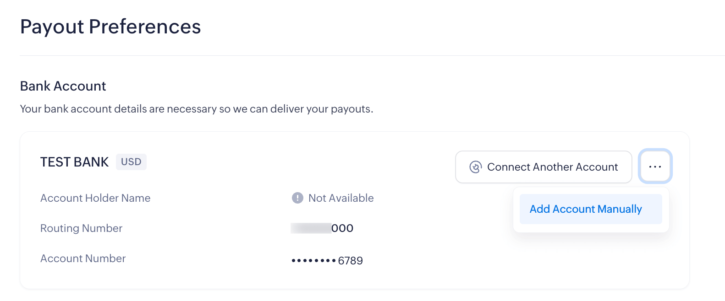Click the Bank Account section heading
The width and height of the screenshot is (725, 301).
(63, 86)
